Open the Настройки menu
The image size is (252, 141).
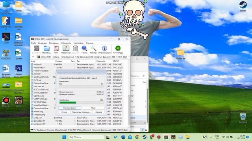coord(78,43)
